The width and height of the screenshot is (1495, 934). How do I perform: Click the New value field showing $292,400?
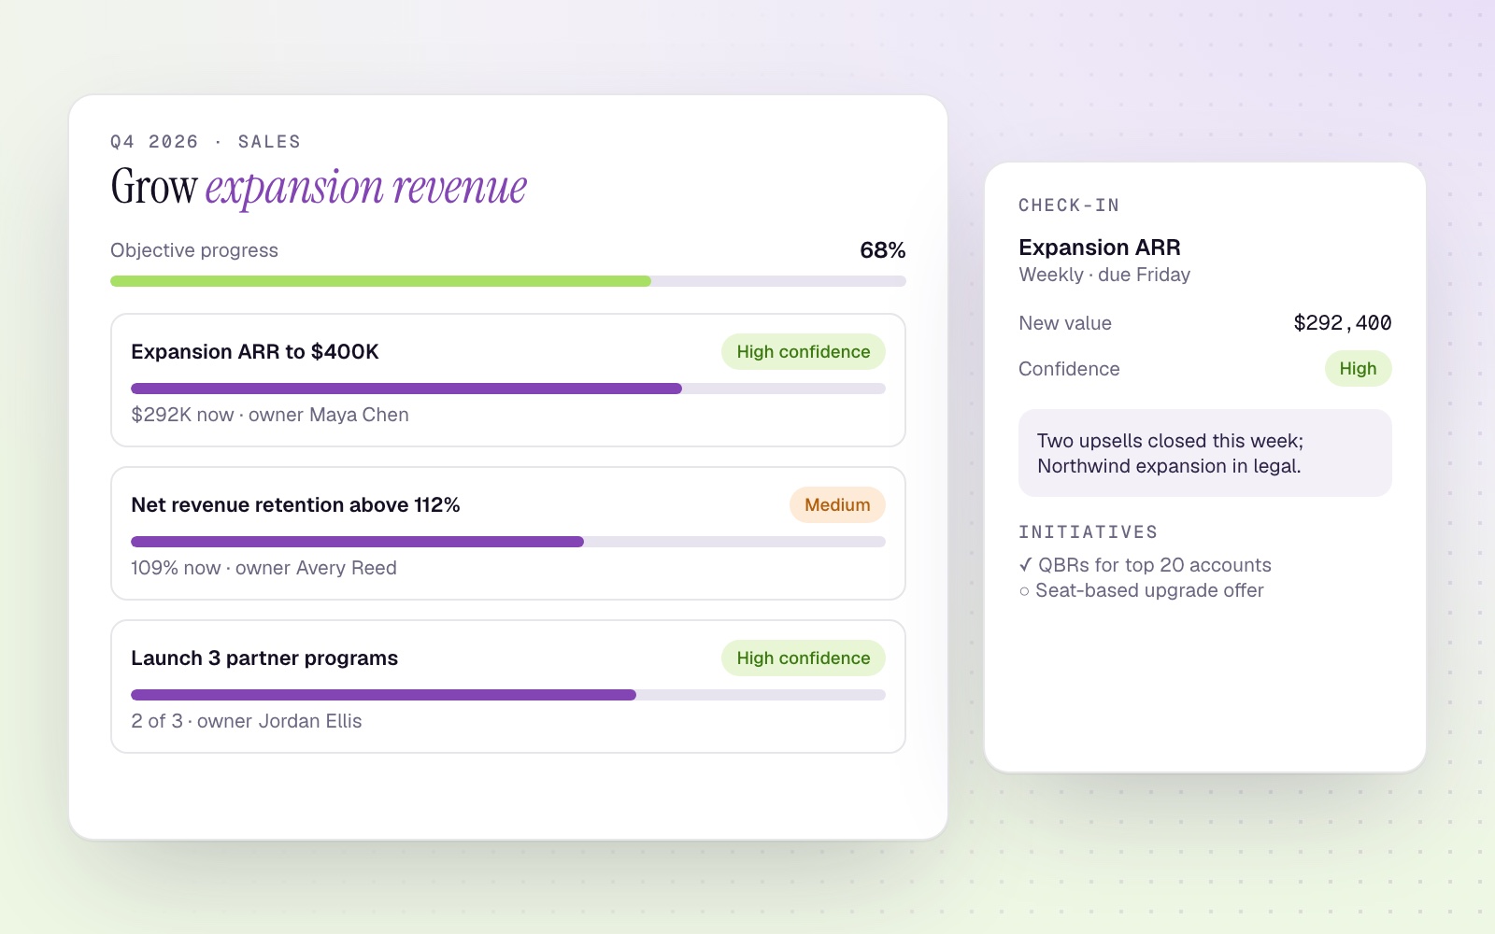point(1205,323)
